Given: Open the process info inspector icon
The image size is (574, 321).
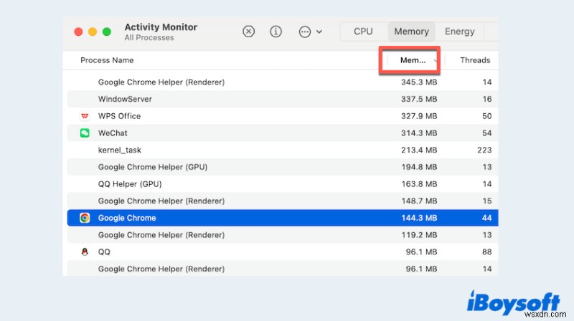Looking at the screenshot, I should (276, 32).
